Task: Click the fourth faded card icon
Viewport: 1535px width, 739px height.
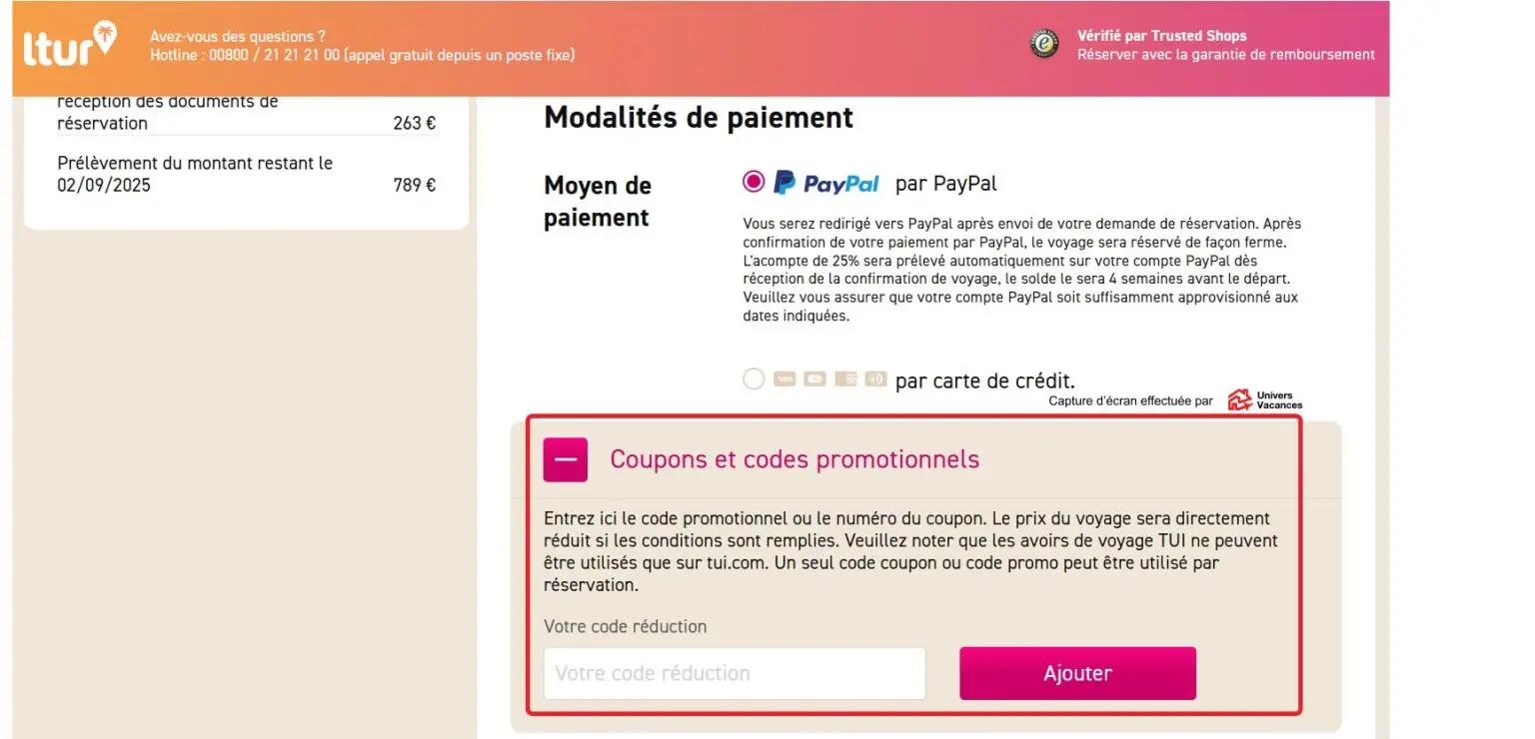Action: point(875,379)
